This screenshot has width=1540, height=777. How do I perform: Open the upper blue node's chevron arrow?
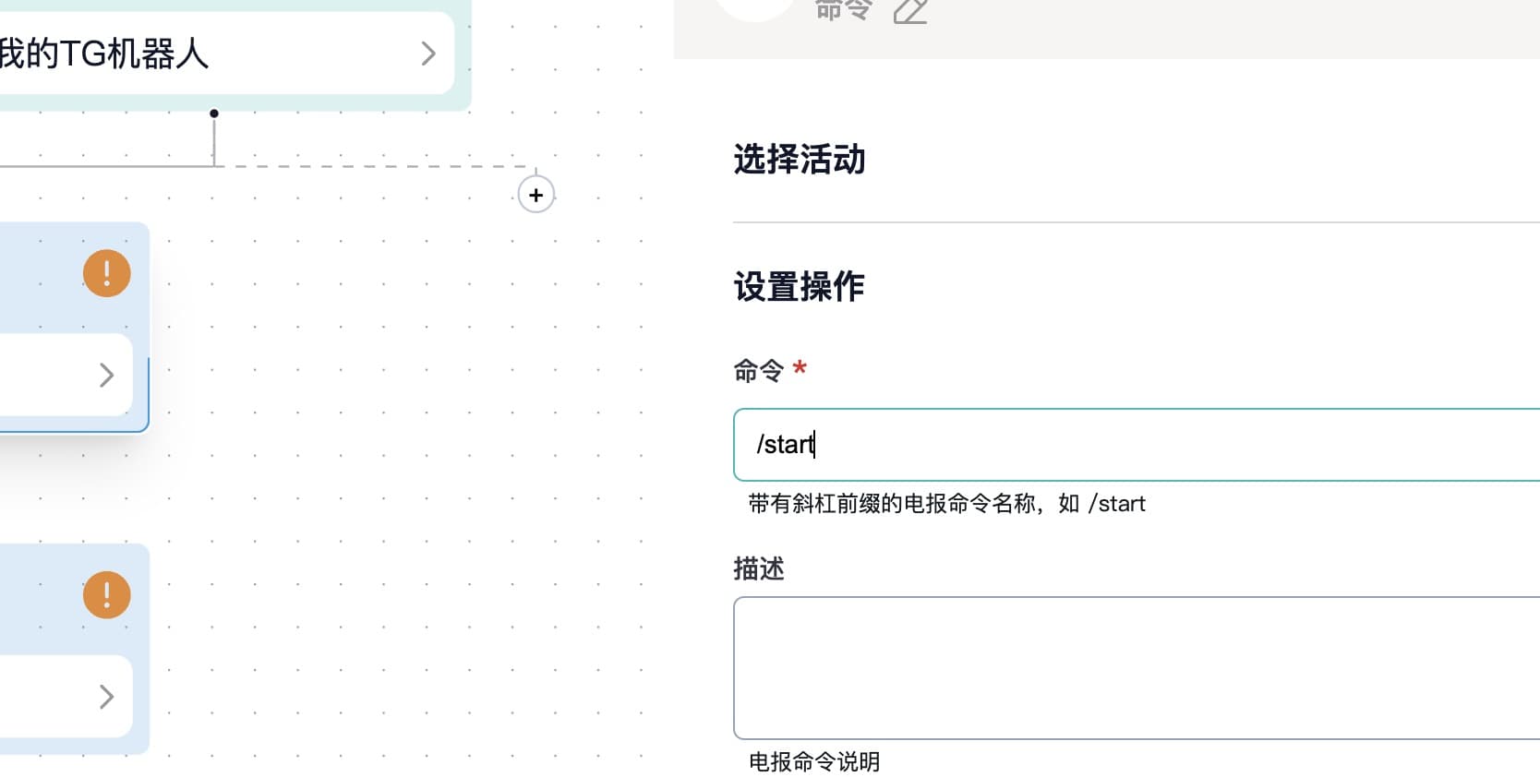coord(106,375)
